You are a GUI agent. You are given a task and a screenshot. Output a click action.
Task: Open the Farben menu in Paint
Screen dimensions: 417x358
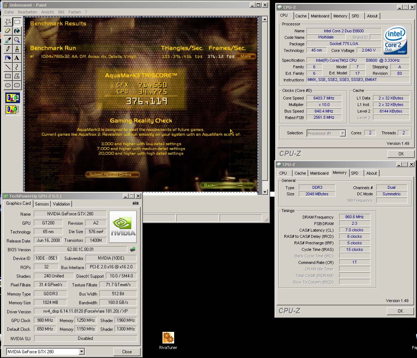coord(75,12)
